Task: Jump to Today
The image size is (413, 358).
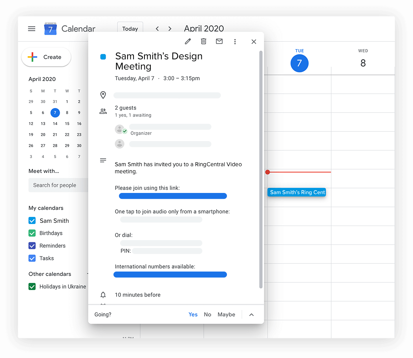Action: pos(130,29)
